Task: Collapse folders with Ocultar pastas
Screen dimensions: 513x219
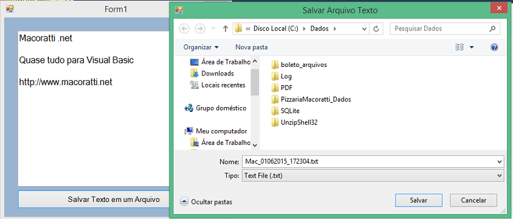Action: click(x=206, y=201)
